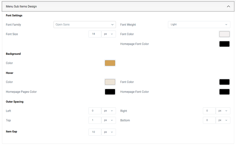Open the Background Color swatch
Screen dimensions: 236x145
(x=110, y=63)
